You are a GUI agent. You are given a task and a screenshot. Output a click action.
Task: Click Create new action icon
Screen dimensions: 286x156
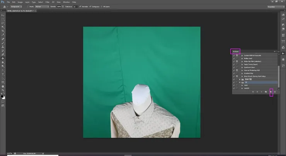tap(271, 92)
